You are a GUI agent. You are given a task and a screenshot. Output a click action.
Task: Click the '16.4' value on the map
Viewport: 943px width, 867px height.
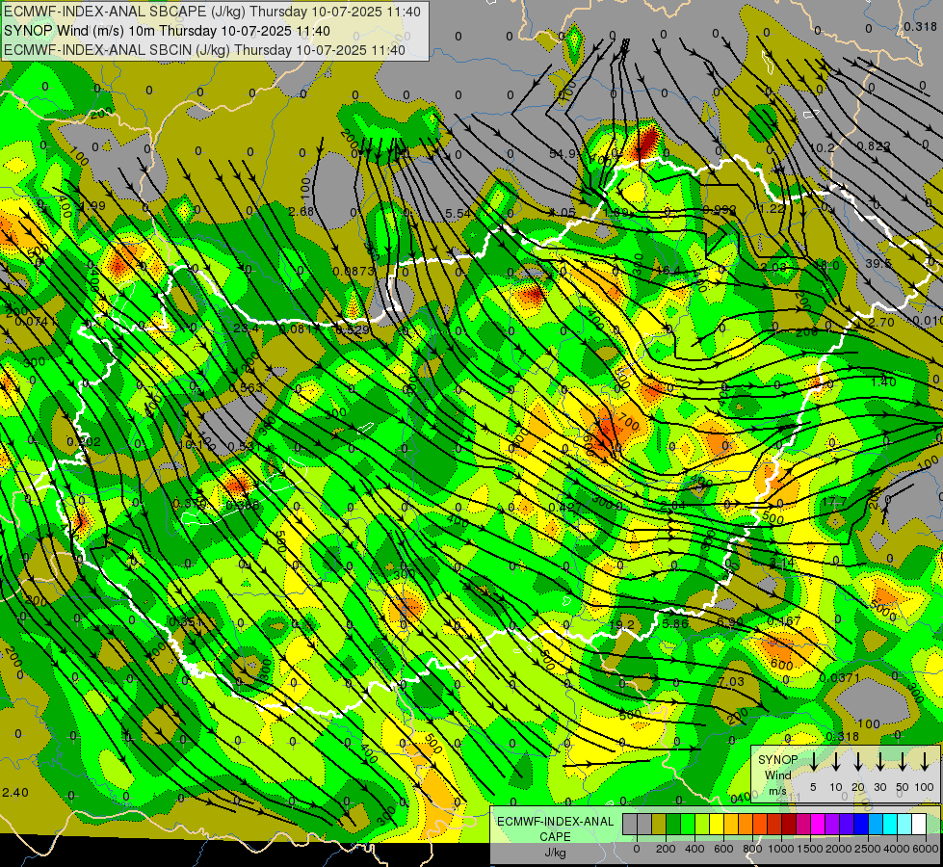668,271
